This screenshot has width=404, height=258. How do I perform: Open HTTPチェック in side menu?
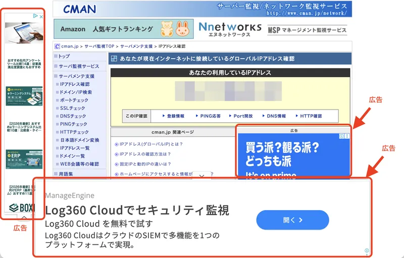pos(74,132)
